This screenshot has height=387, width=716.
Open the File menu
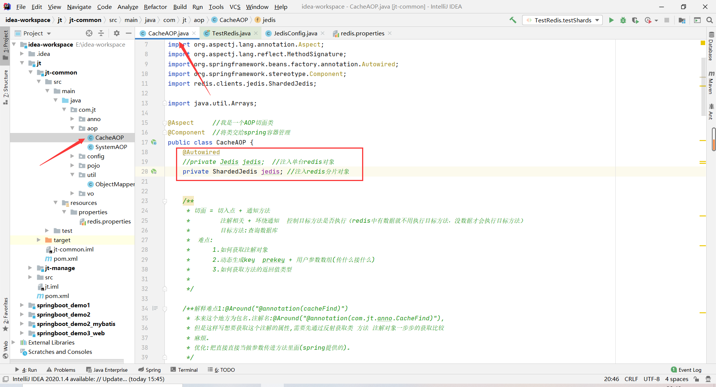pyautogui.click(x=21, y=7)
